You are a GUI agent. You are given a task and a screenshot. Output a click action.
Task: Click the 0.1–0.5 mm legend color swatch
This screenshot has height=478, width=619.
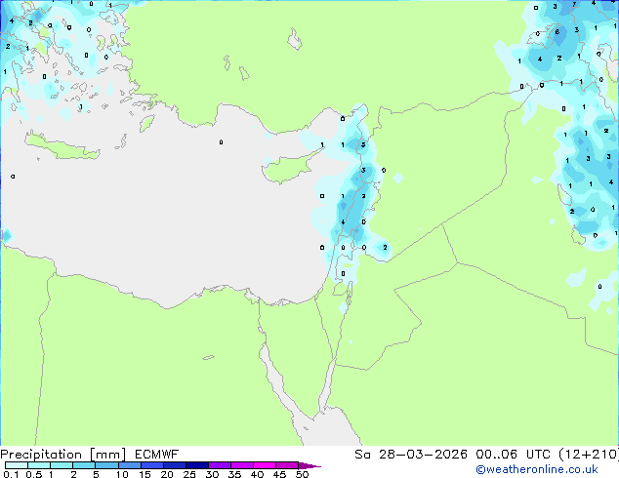pos(17,465)
